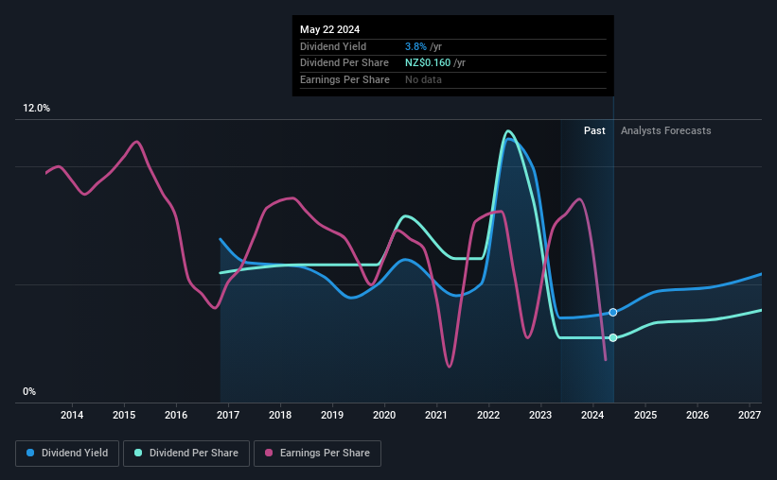
Task: Click the 'Dividend Per Share' tooltip row label
Action: coord(344,63)
